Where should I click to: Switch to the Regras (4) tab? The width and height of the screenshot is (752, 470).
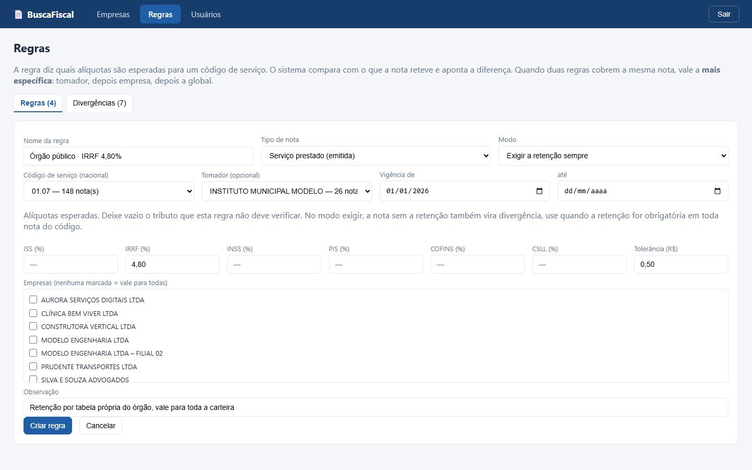(x=38, y=103)
